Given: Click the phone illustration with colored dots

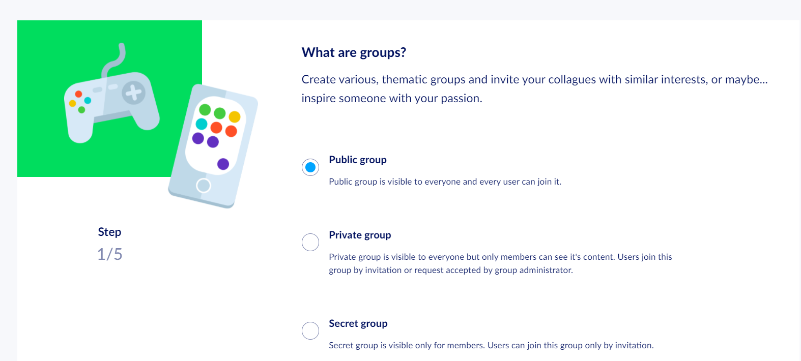Looking at the screenshot, I should click(x=213, y=146).
